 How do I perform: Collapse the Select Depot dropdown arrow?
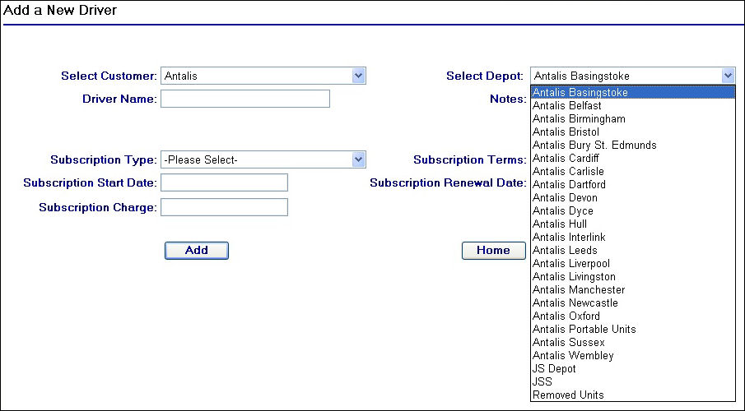(728, 76)
